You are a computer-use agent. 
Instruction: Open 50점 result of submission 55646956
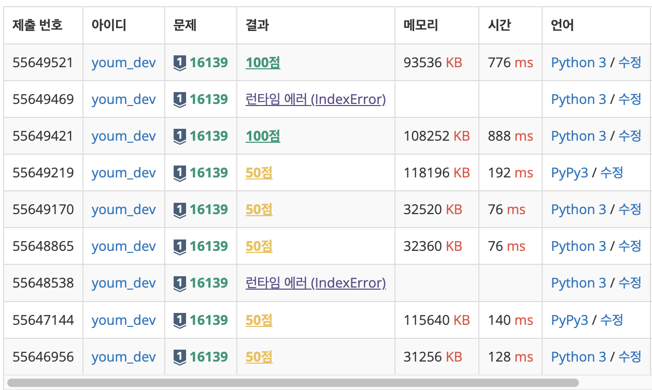pos(259,357)
